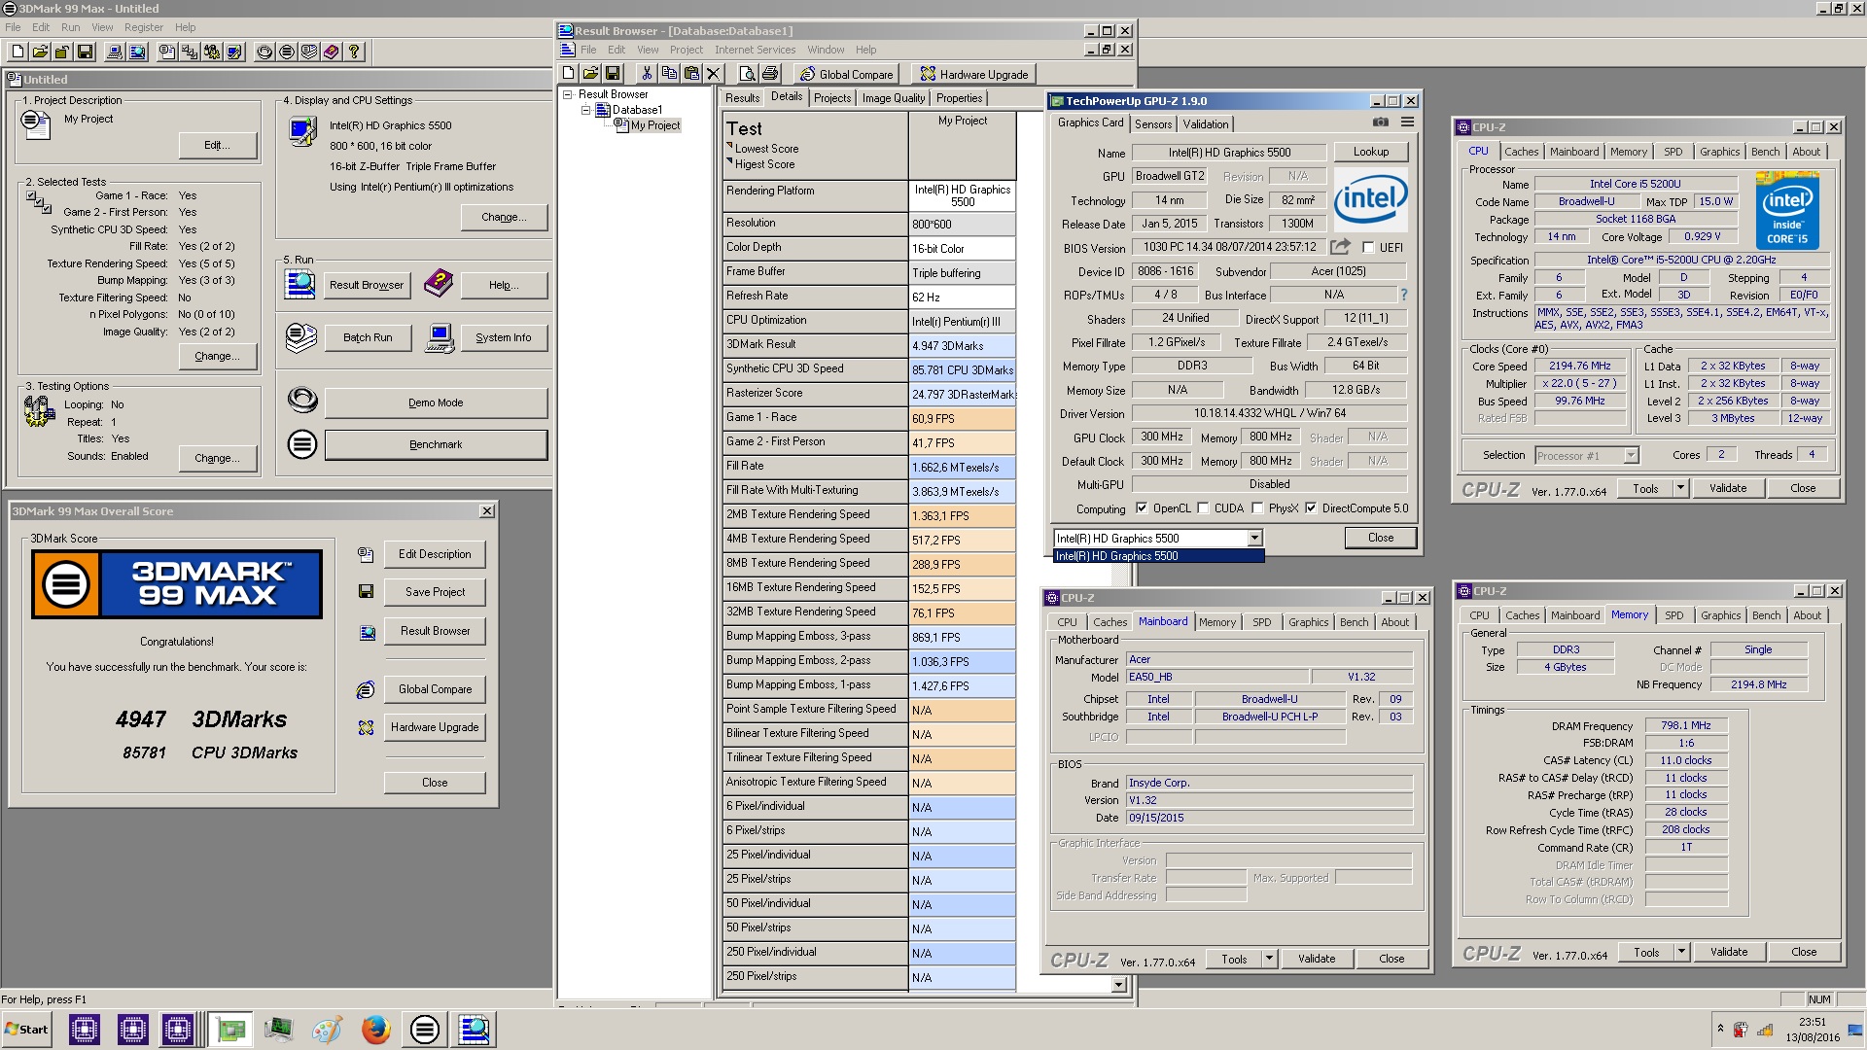The width and height of the screenshot is (1867, 1050).
Task: Switch to Sensors tab in GPU-Z
Action: (1153, 124)
